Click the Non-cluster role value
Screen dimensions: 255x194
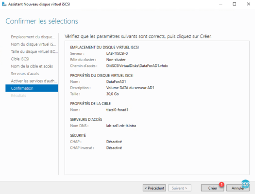coord(116,60)
